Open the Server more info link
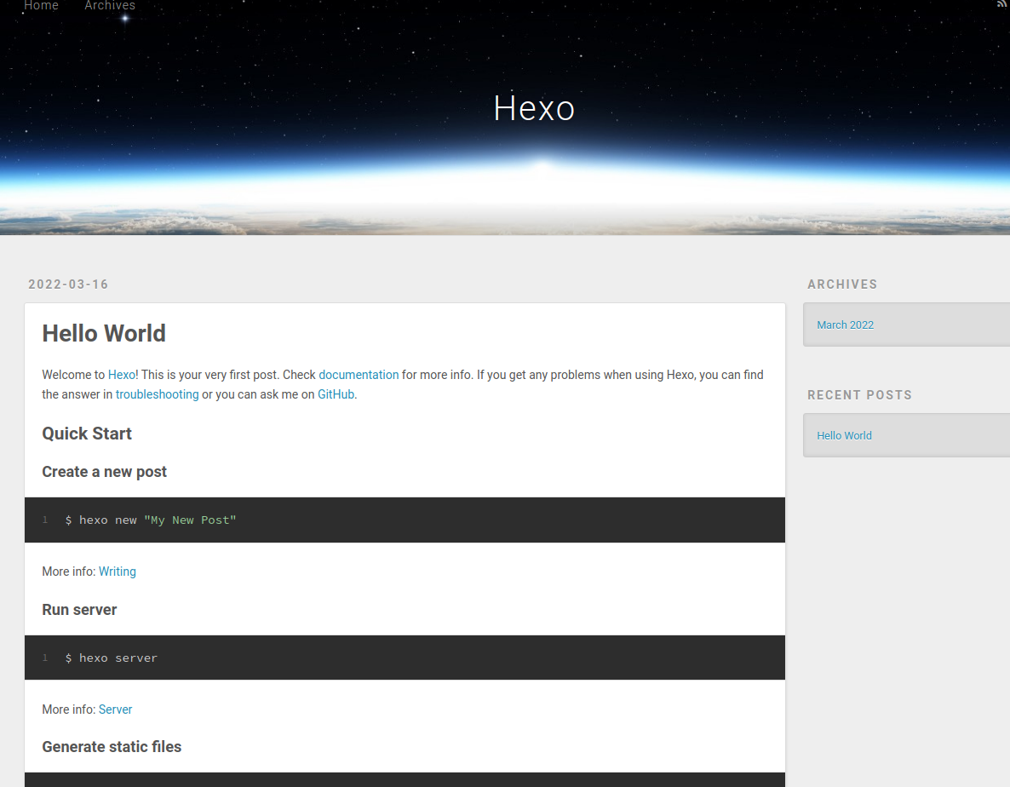 115,709
